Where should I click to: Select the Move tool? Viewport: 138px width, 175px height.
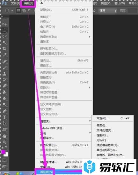tap(4, 24)
